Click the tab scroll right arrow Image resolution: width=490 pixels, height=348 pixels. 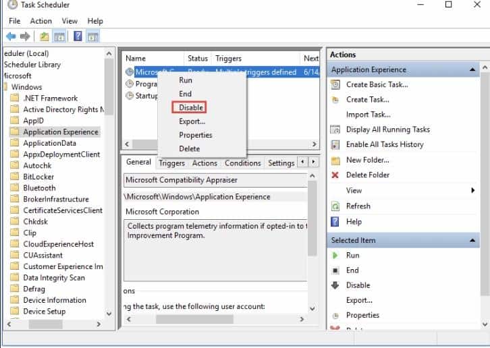coord(313,162)
